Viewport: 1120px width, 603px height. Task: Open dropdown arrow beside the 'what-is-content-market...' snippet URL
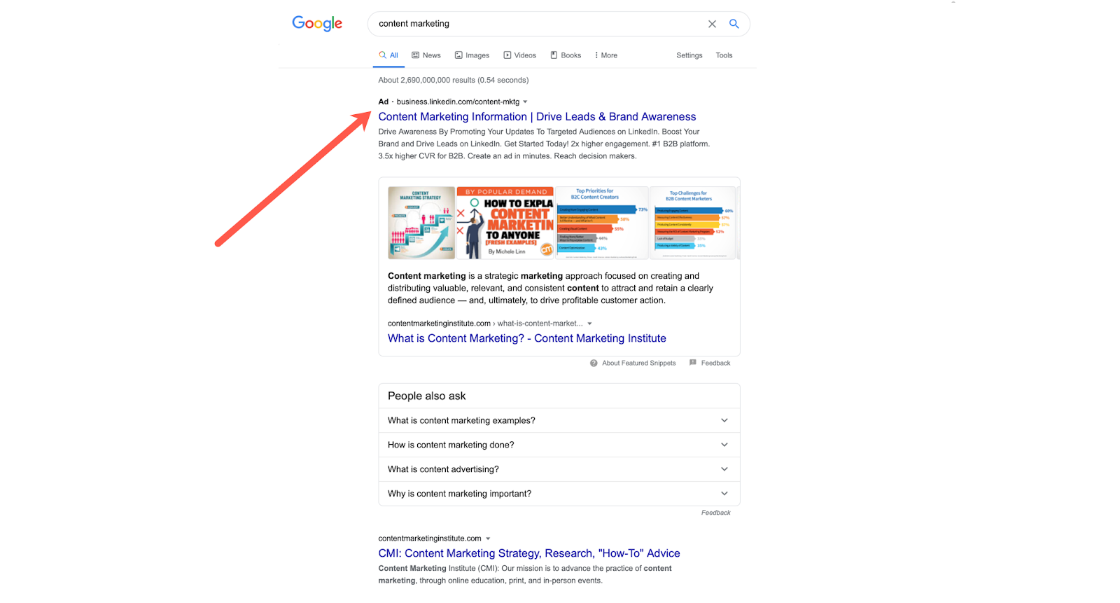coord(589,324)
